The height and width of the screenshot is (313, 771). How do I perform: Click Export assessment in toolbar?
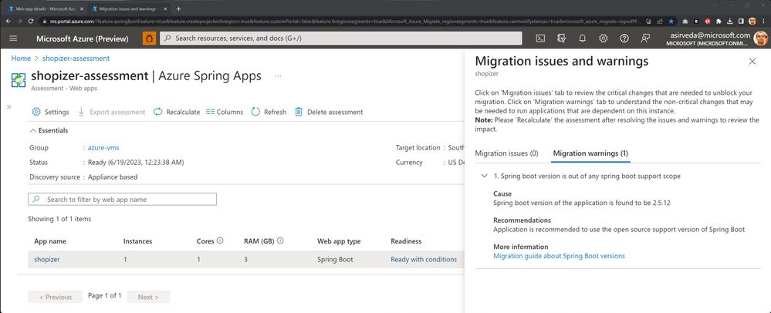[x=112, y=112]
